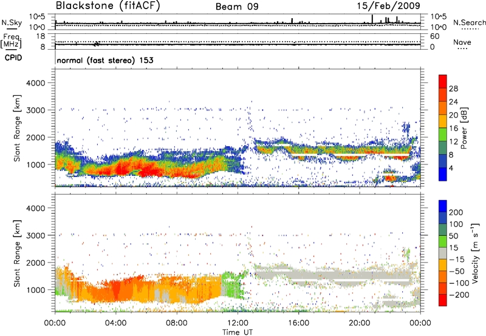Image resolution: width=486 pixels, height=336 pixels.
Task: Pick the Velocity segment between -50 and -100
Action: coord(443,277)
